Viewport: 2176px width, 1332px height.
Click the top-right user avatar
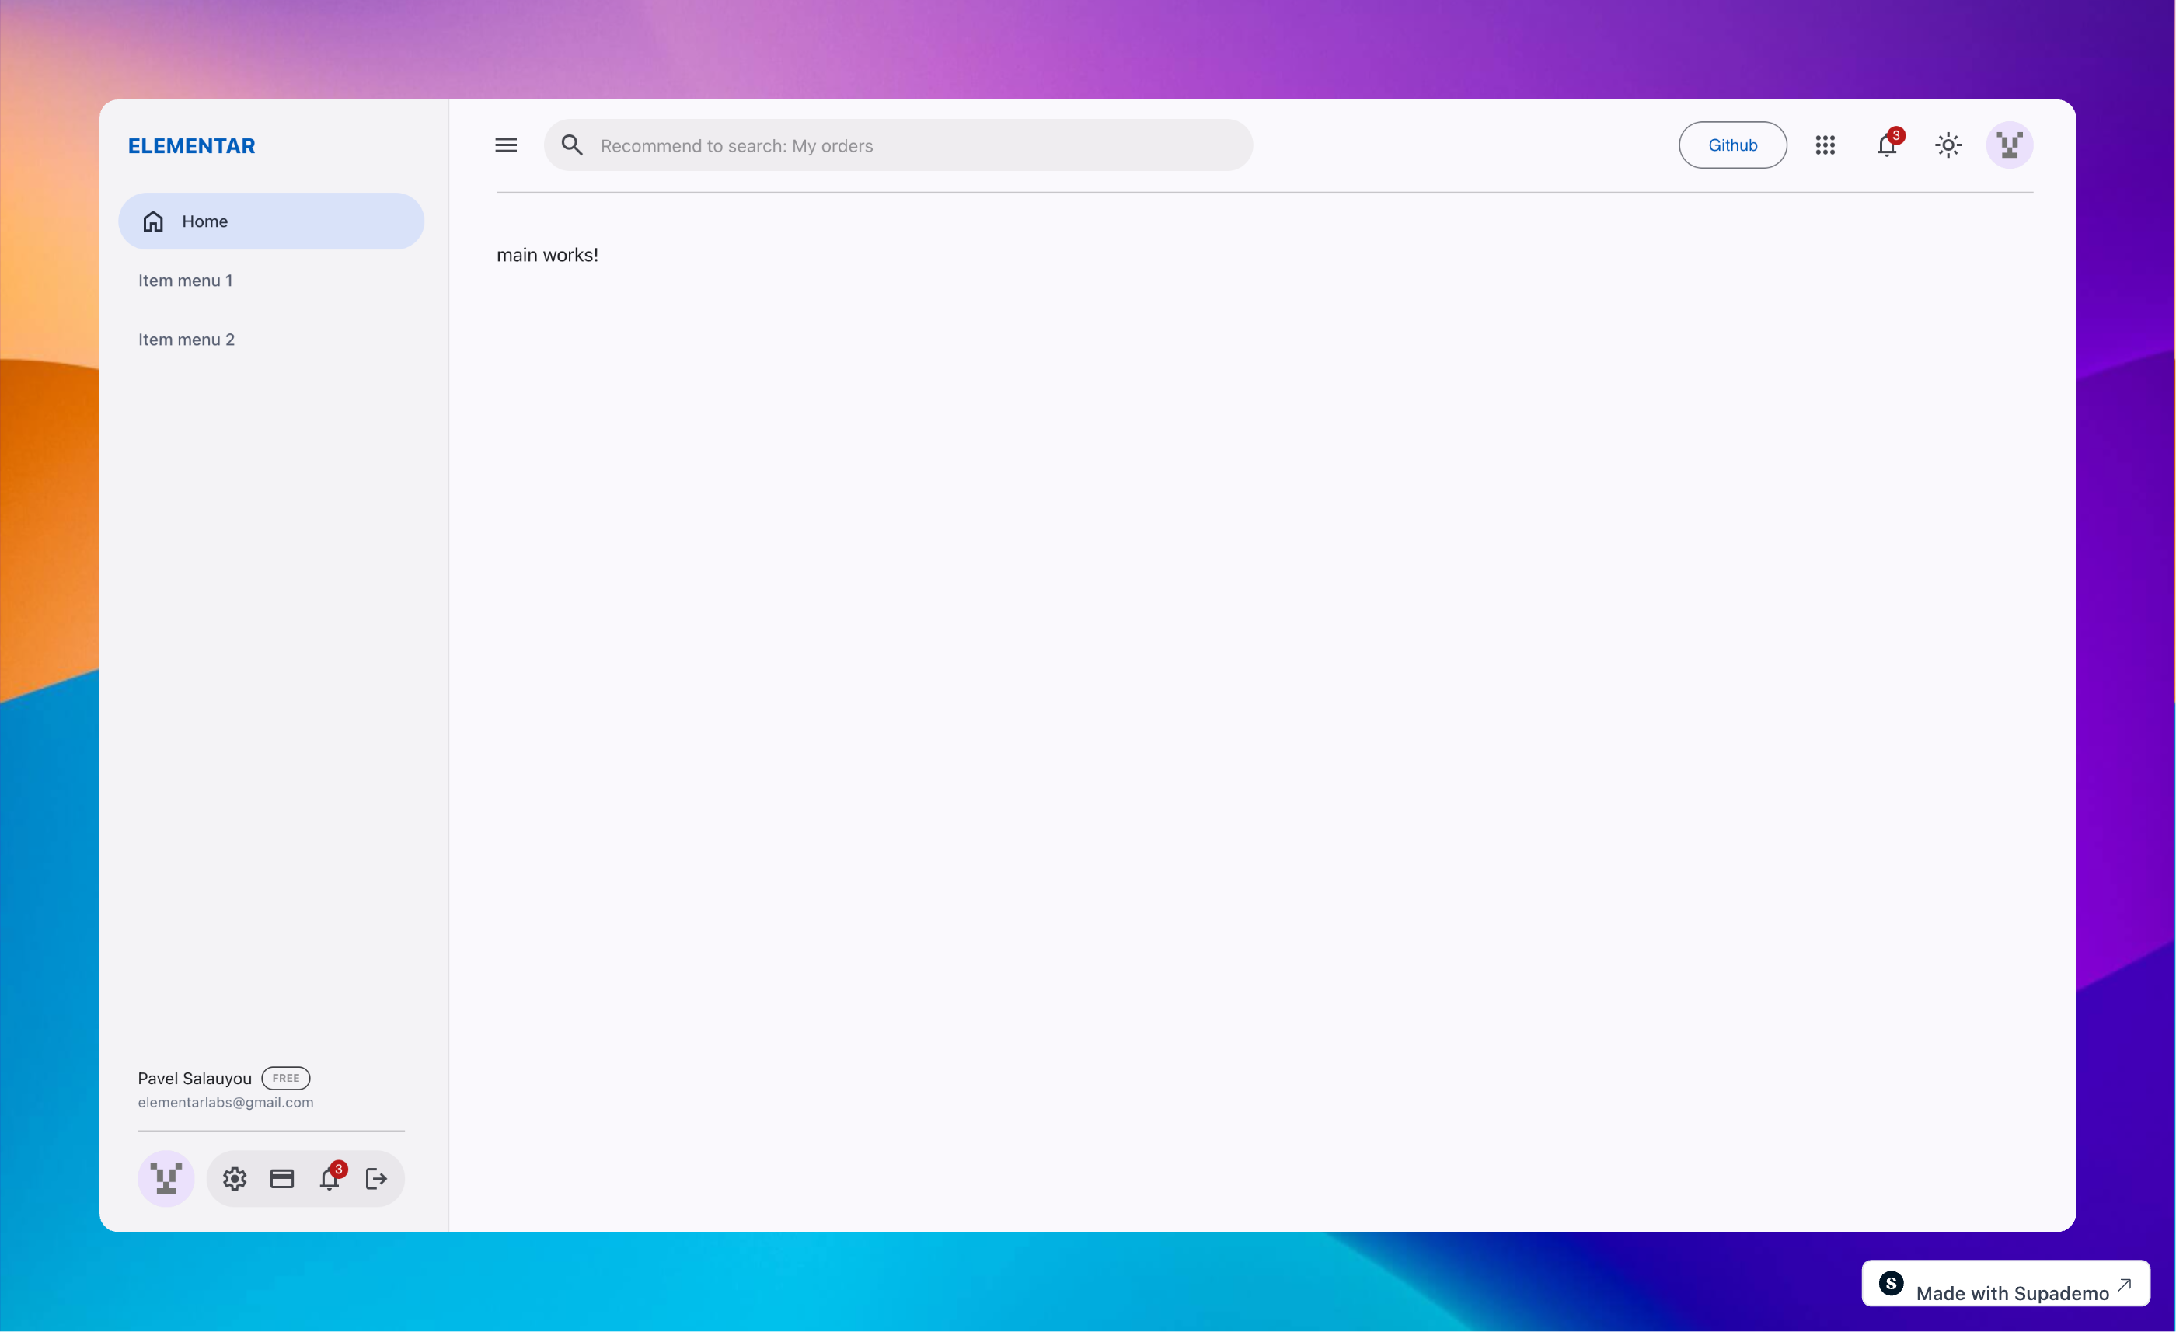pyautogui.click(x=2009, y=145)
